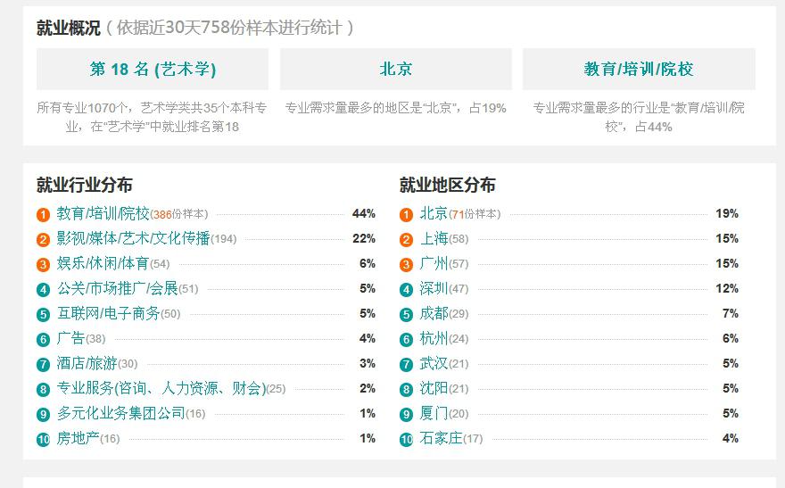Click the orange rank 1 badge beside 教育/培训/院校

pos(43,214)
